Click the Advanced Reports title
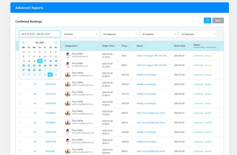Viewport: 237px width, 155px height. coord(29,8)
